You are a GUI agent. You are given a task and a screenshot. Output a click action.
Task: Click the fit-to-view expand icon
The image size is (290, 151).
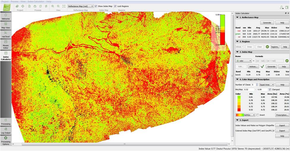(x=64, y=6)
